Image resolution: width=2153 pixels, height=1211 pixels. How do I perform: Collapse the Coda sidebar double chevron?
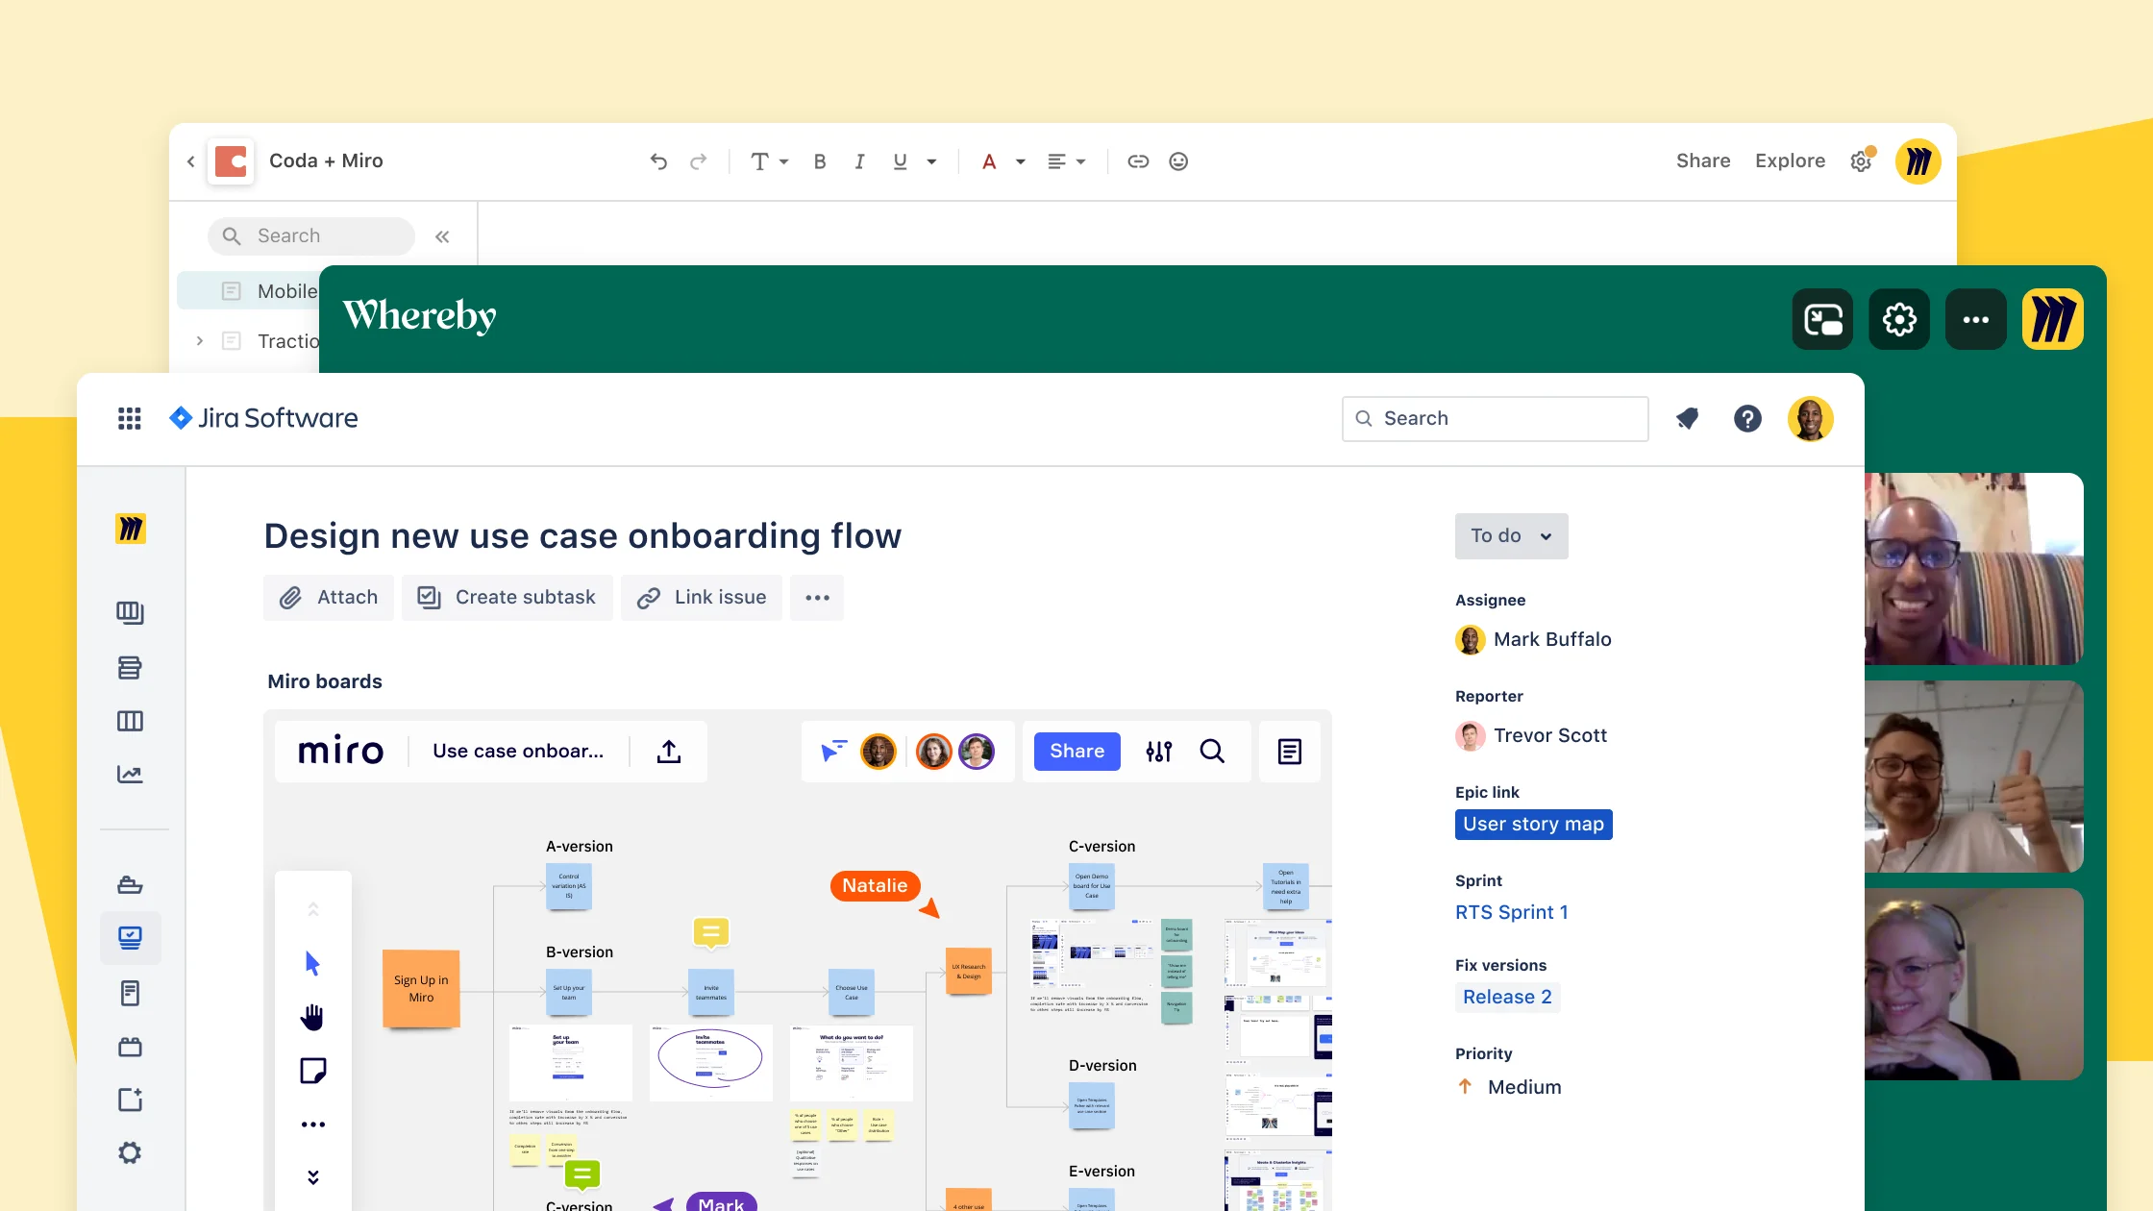coord(442,236)
